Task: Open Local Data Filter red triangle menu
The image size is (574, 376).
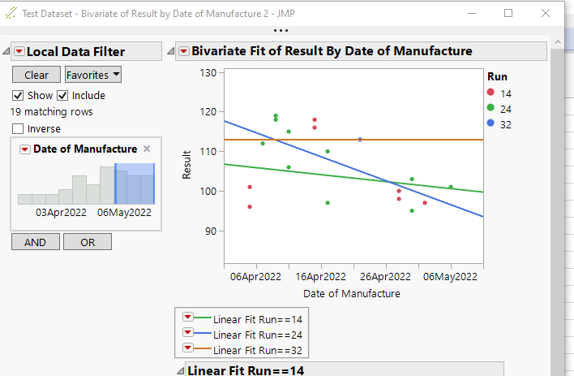Action: (19, 52)
